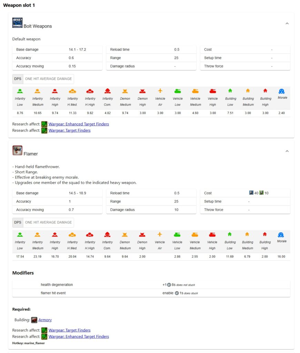300x353 pixels.
Task: Collapse the Bolt Weapons panel
Action: (287, 23)
